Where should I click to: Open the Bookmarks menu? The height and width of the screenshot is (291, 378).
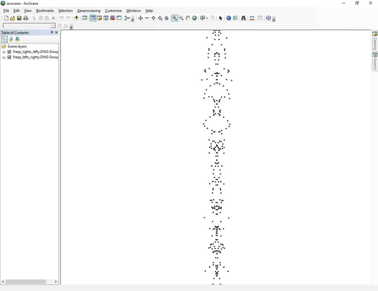point(45,11)
